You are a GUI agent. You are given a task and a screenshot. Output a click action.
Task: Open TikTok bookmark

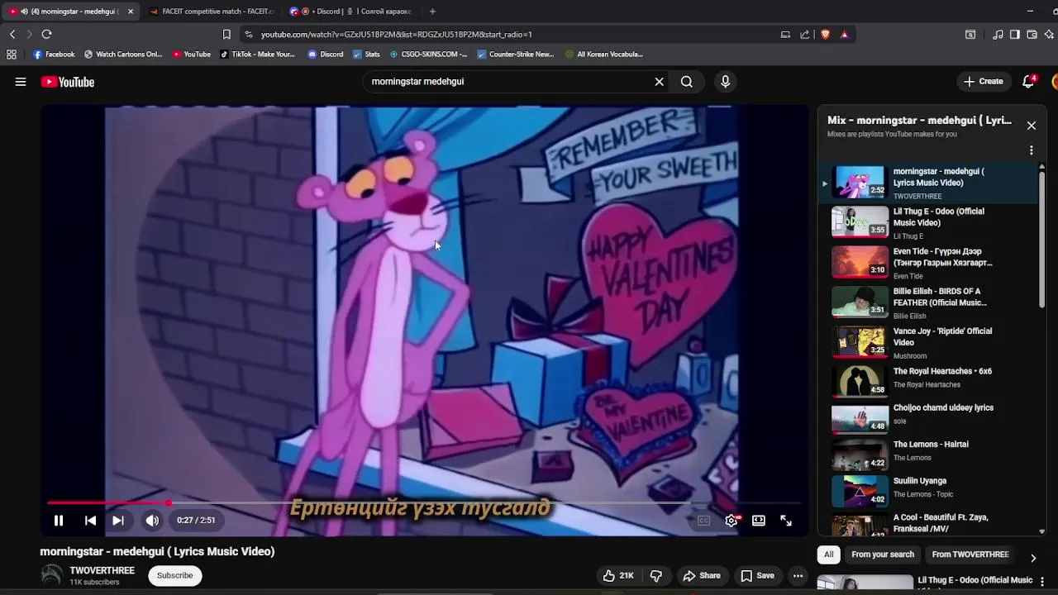tap(257, 55)
